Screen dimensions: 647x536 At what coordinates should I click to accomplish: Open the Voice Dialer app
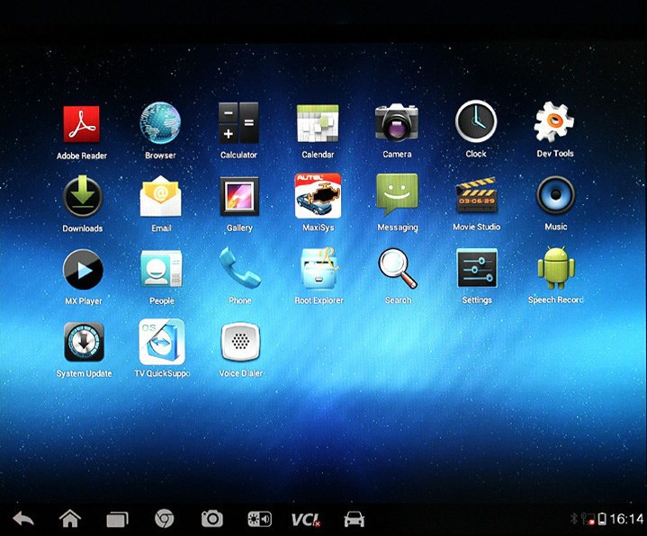pos(240,342)
